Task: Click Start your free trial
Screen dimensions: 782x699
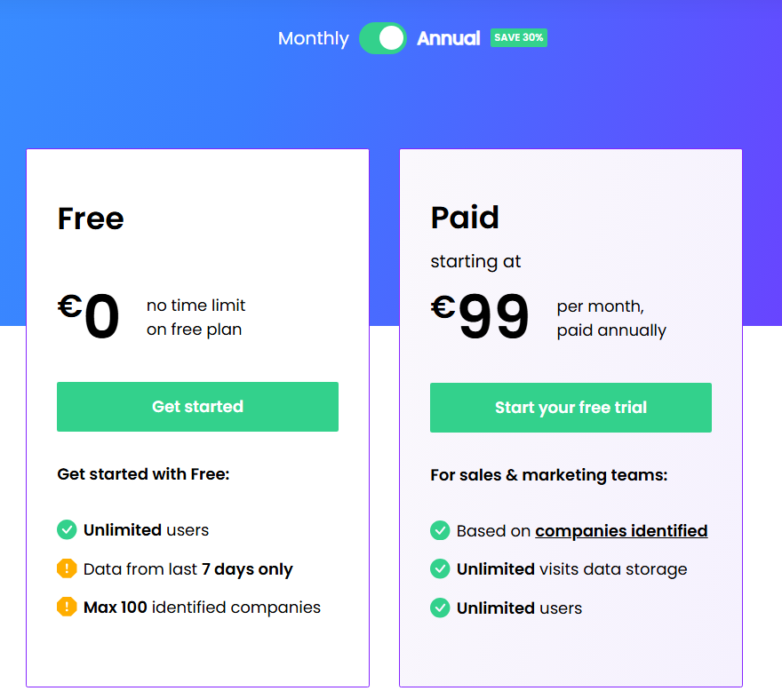Action: click(571, 408)
